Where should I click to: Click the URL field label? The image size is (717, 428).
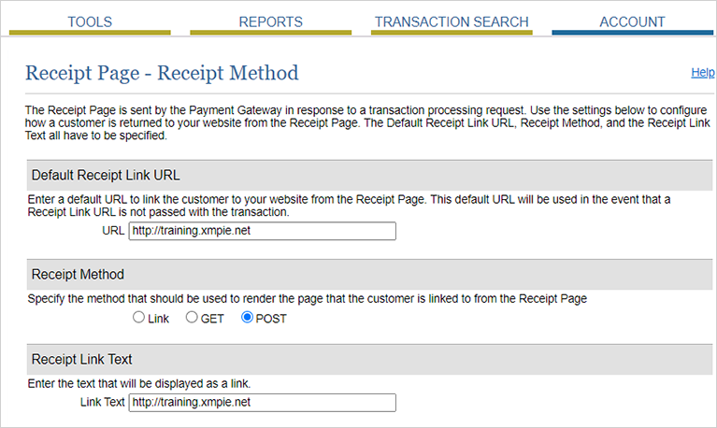click(x=112, y=231)
